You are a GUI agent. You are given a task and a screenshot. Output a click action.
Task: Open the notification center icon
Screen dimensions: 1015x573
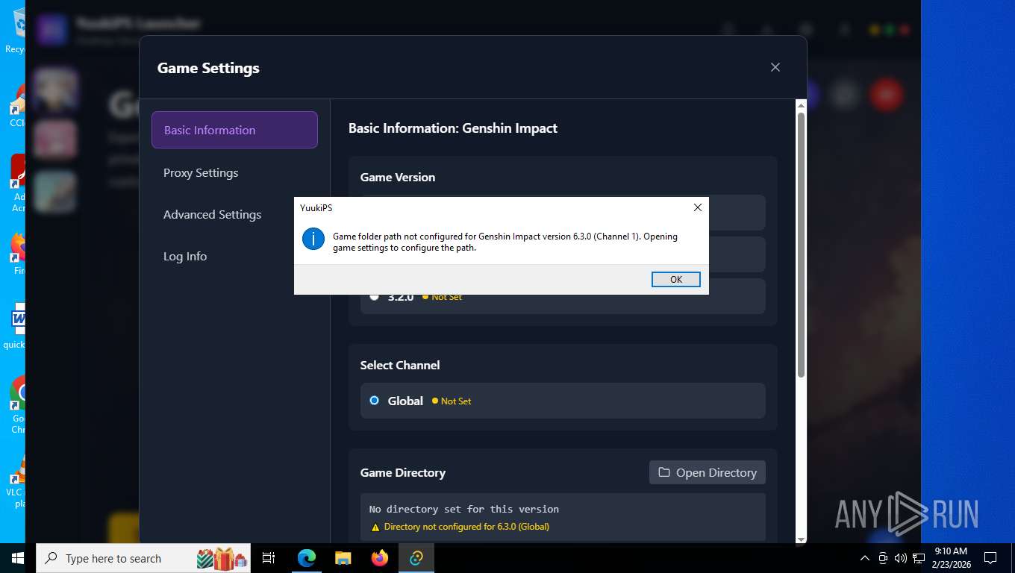coord(990,558)
